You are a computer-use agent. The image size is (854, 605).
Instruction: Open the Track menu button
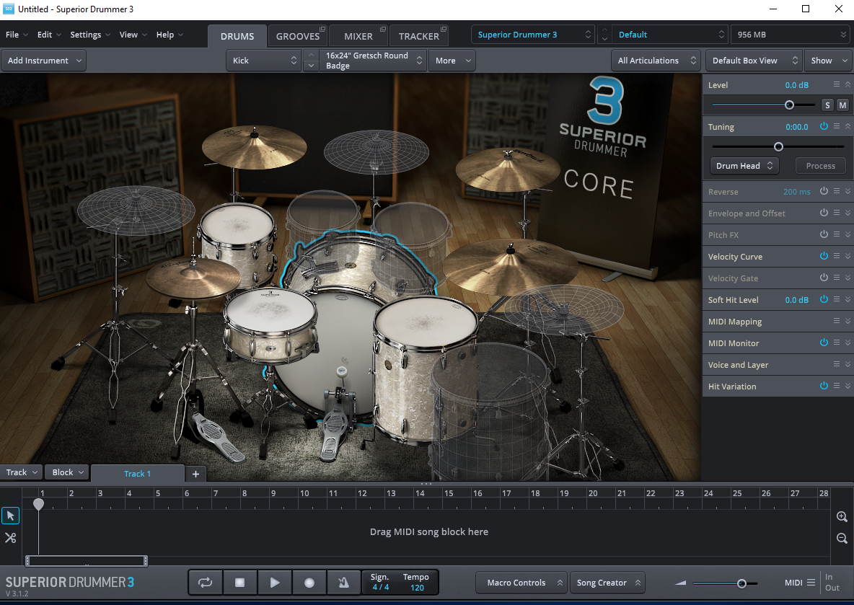21,472
